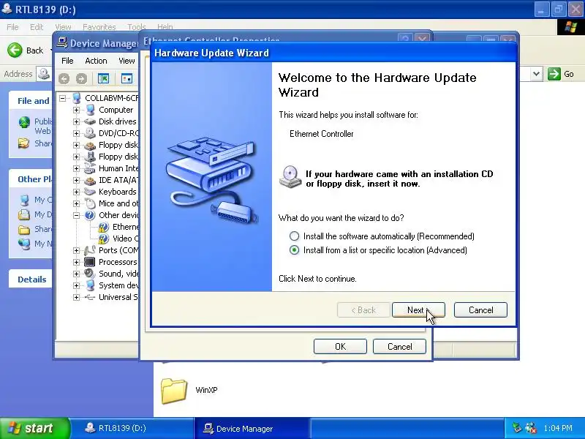The width and height of the screenshot is (585, 439).
Task: Expand the IDE ATA/ATAPI tree node
Action: pyautogui.click(x=76, y=180)
